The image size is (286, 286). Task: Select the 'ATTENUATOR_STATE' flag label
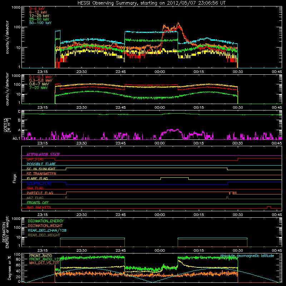coord(43,154)
